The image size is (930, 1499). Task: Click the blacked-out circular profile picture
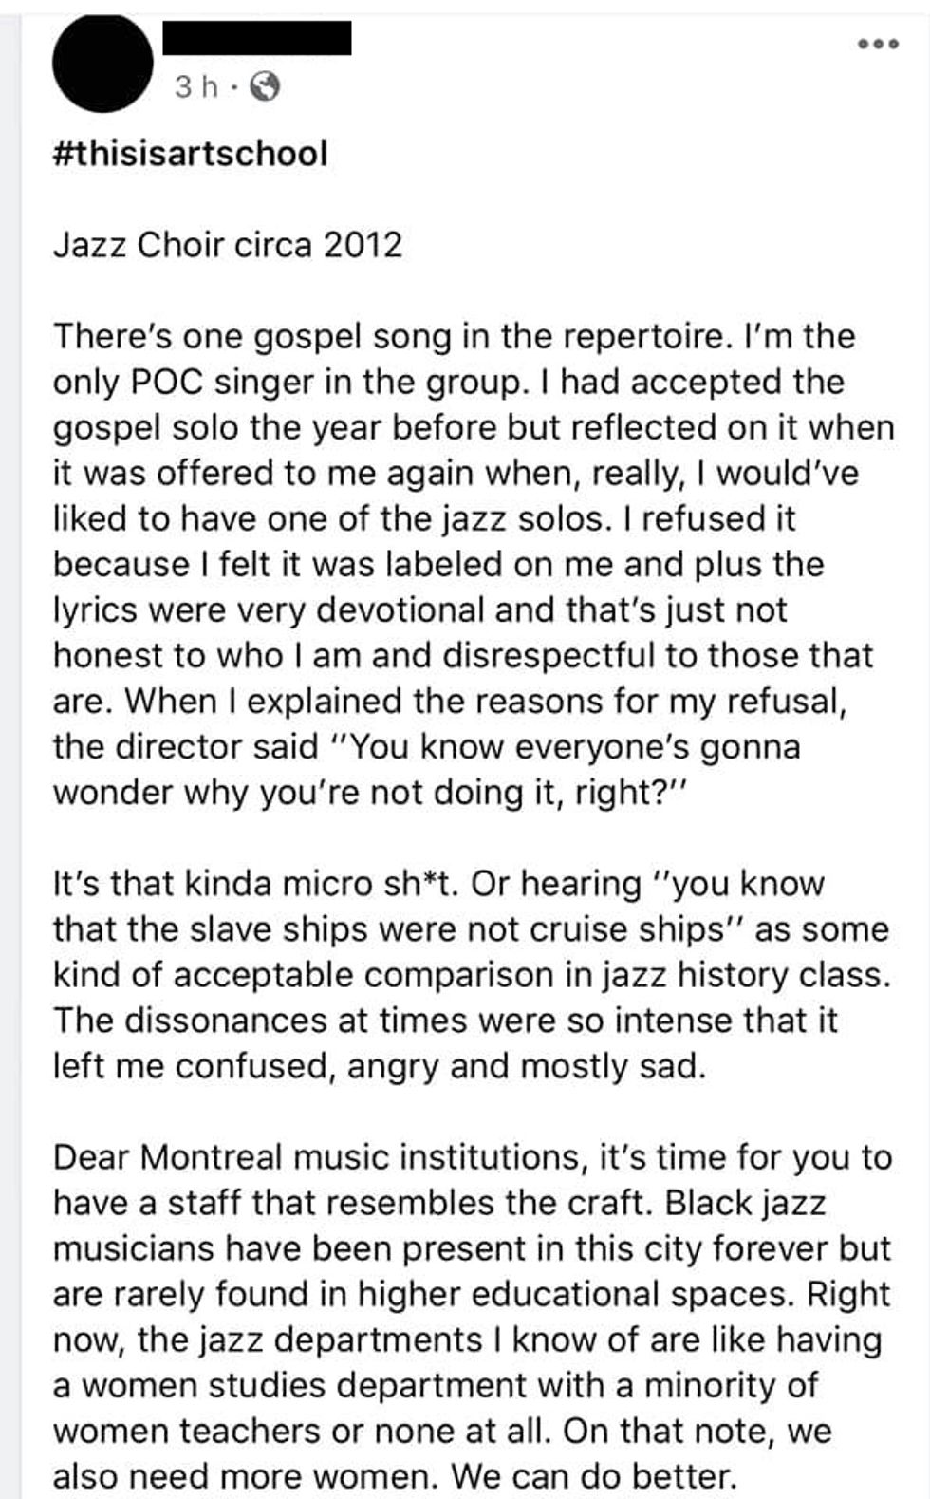(x=102, y=64)
